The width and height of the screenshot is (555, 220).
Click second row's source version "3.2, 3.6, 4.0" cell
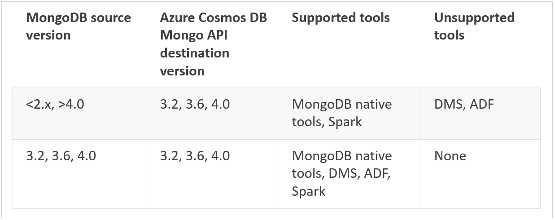pos(61,156)
